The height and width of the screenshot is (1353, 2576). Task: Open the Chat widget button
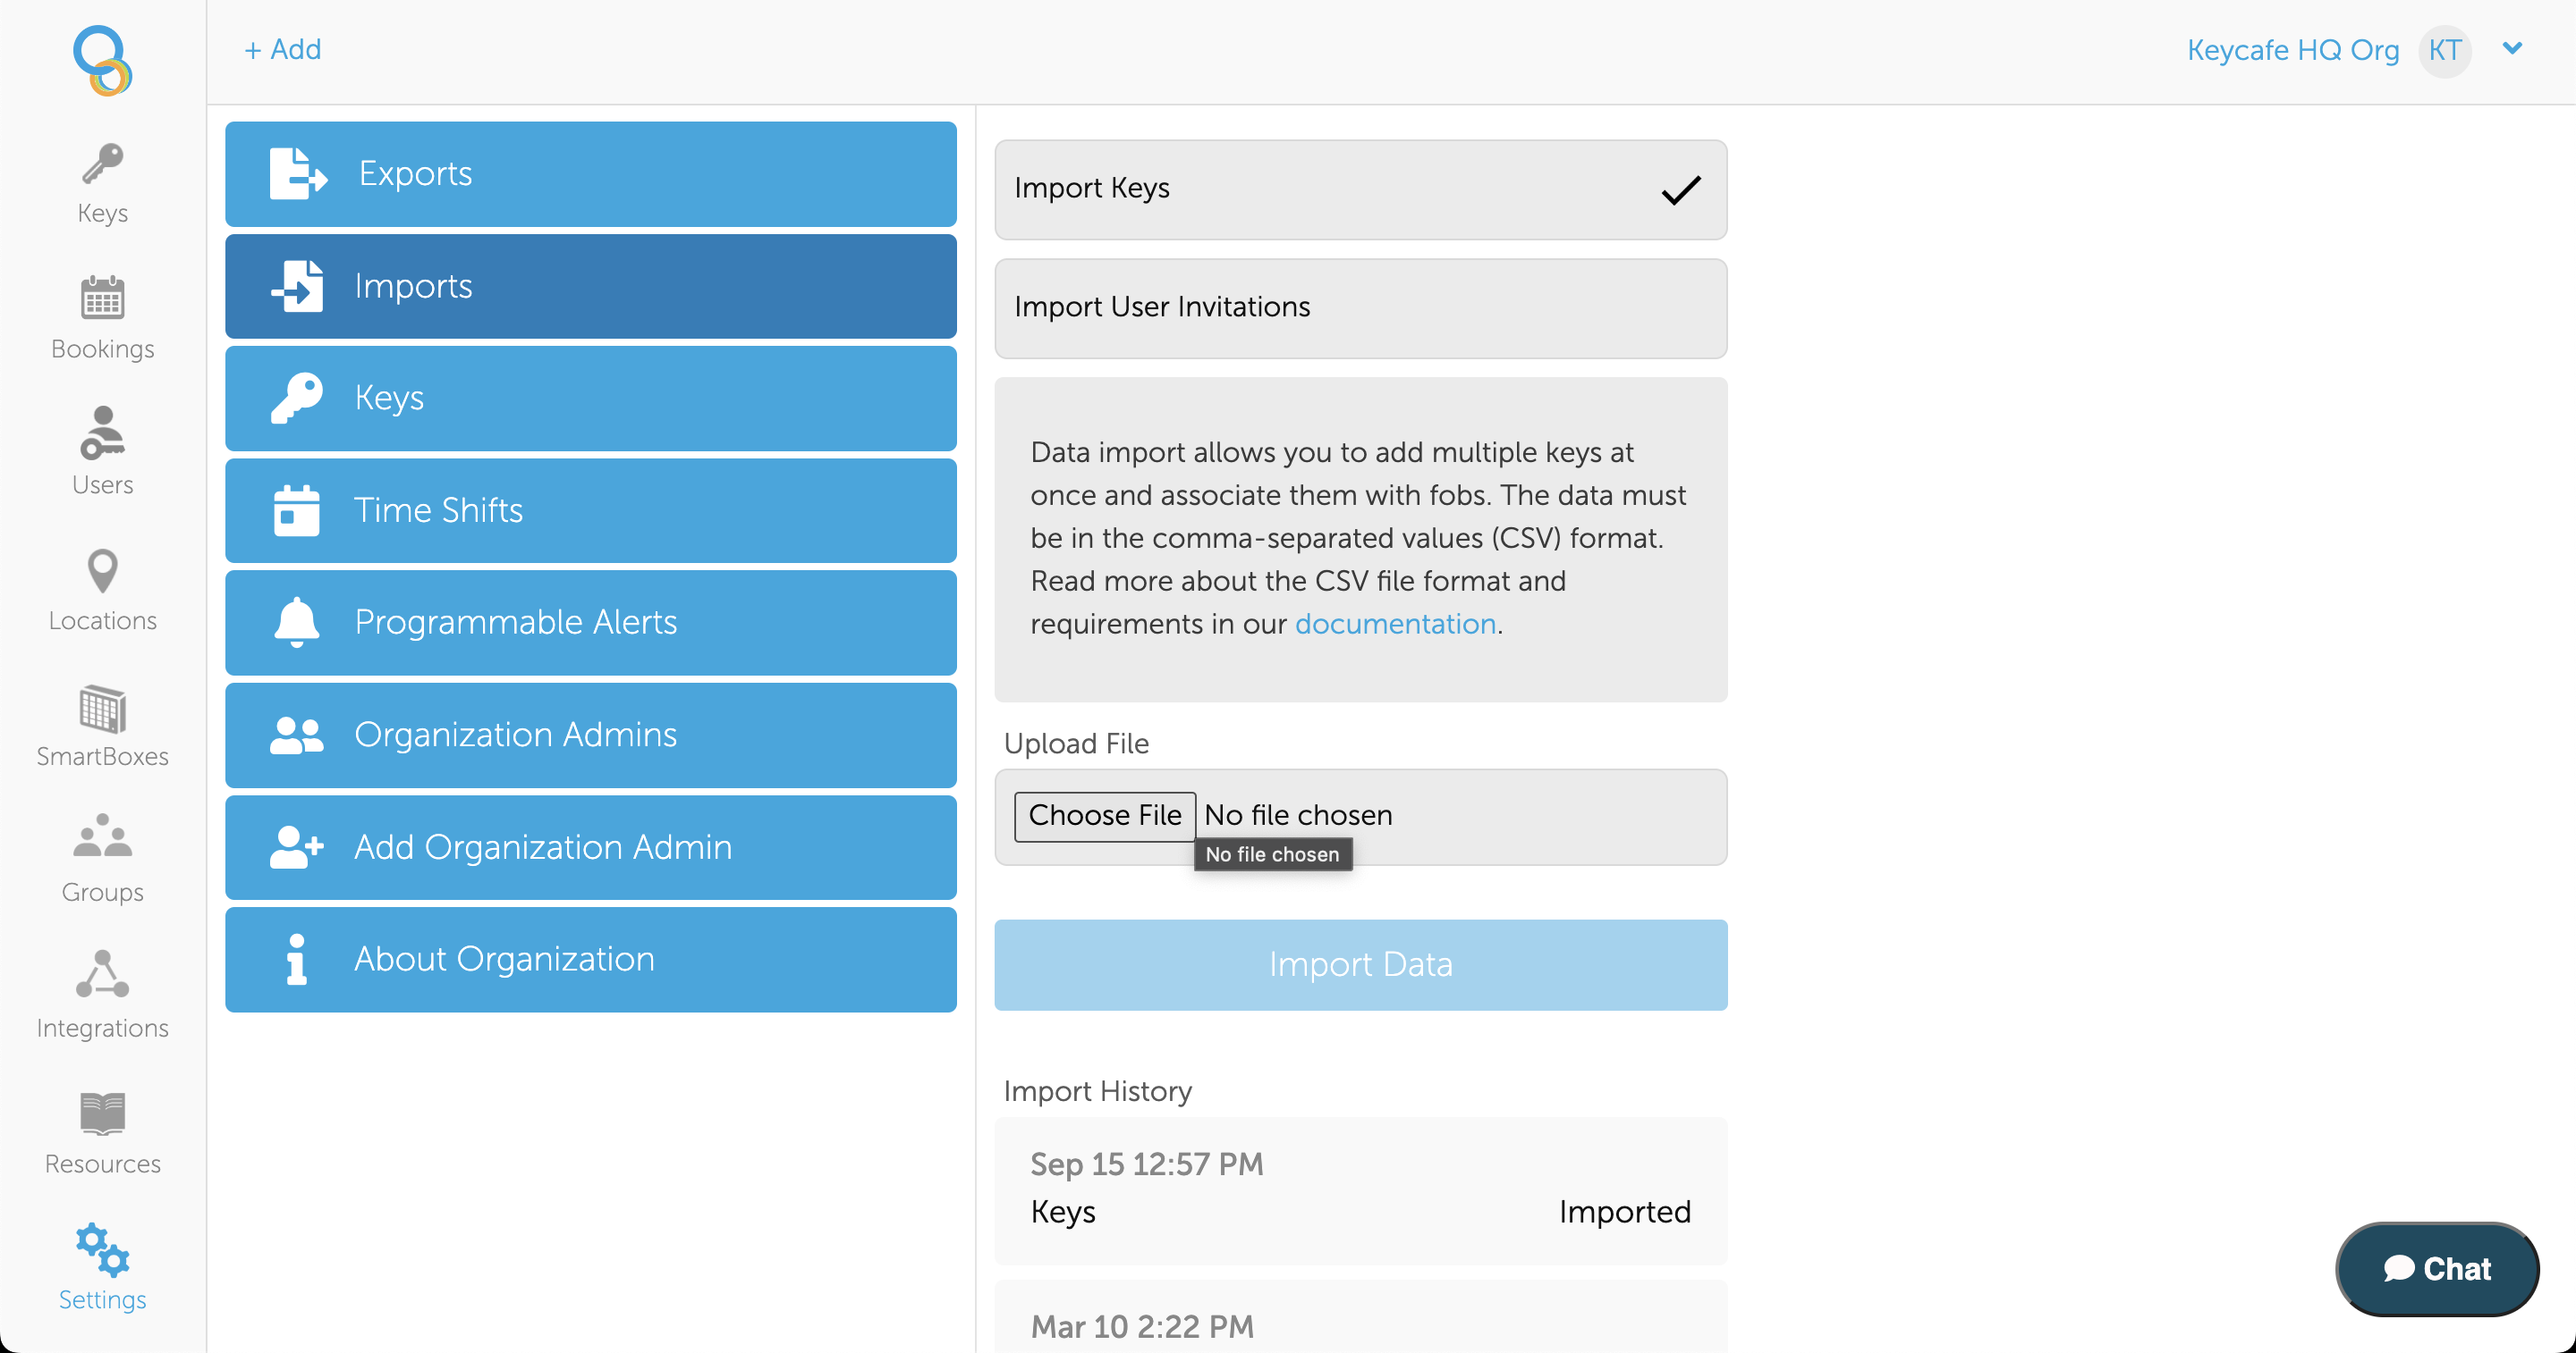tap(2437, 1268)
